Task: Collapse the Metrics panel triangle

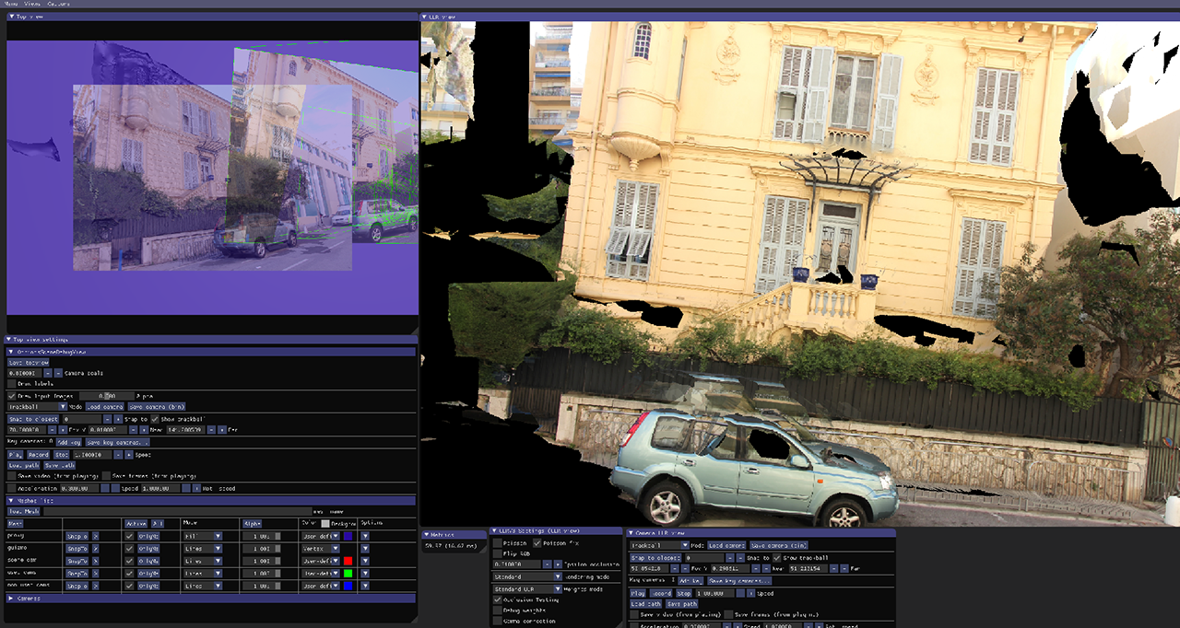Action: (x=427, y=534)
